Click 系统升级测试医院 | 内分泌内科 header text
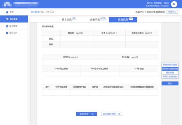Screen dimensions: 182x125 (158, 6)
